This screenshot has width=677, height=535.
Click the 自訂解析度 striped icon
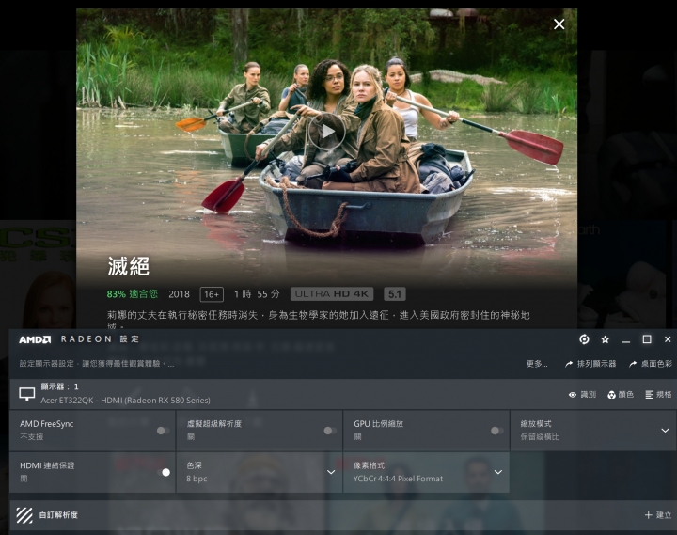[x=24, y=515]
